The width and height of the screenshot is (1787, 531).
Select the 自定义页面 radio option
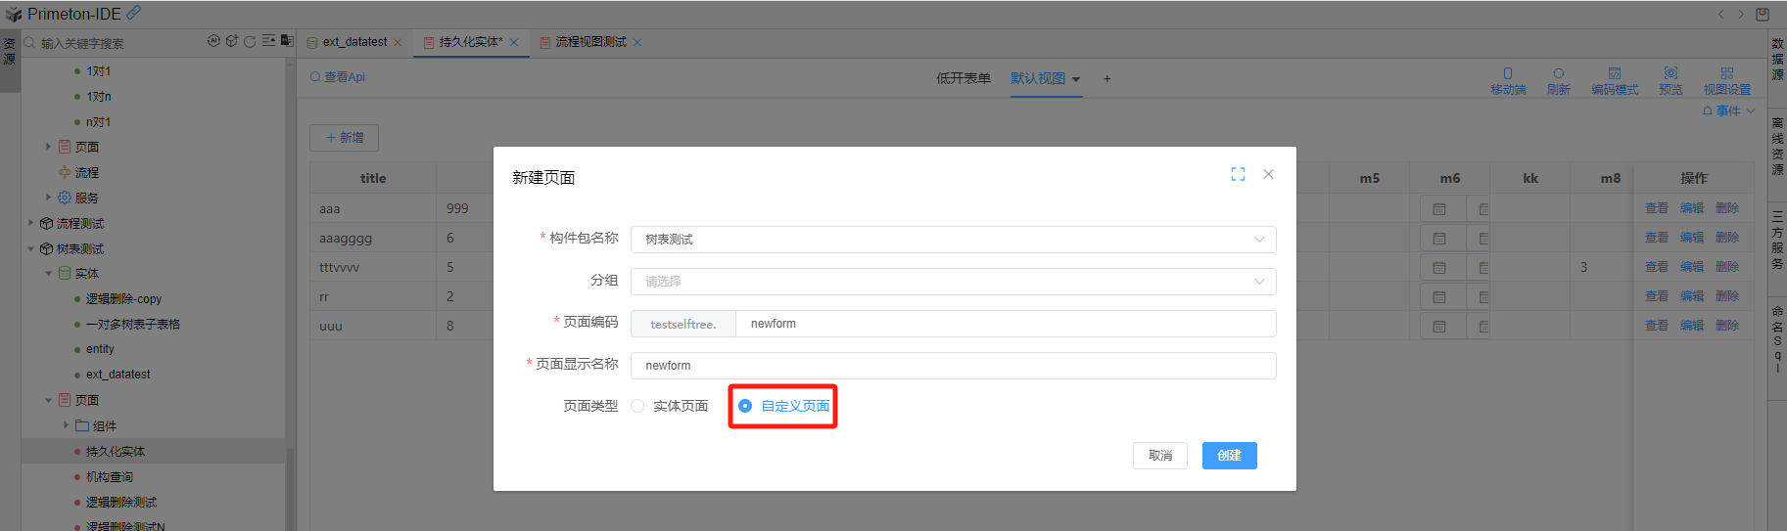pos(745,406)
